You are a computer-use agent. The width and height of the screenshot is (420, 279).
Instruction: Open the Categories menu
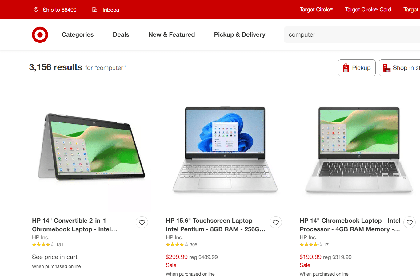coord(78,35)
